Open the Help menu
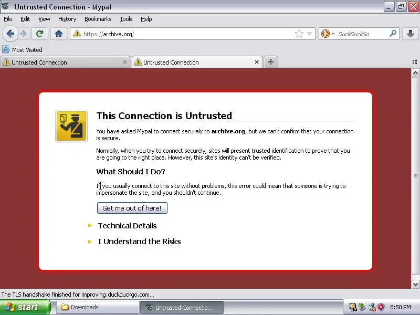This screenshot has width=420, height=315. [146, 19]
